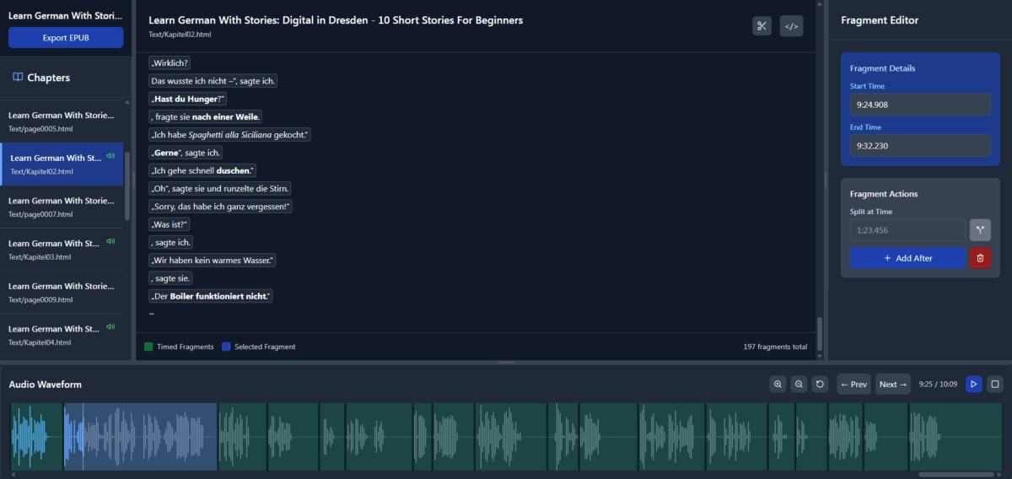The image size is (1012, 479).
Task: Click the Selected Fragment blue legend swatch
Action: (226, 347)
